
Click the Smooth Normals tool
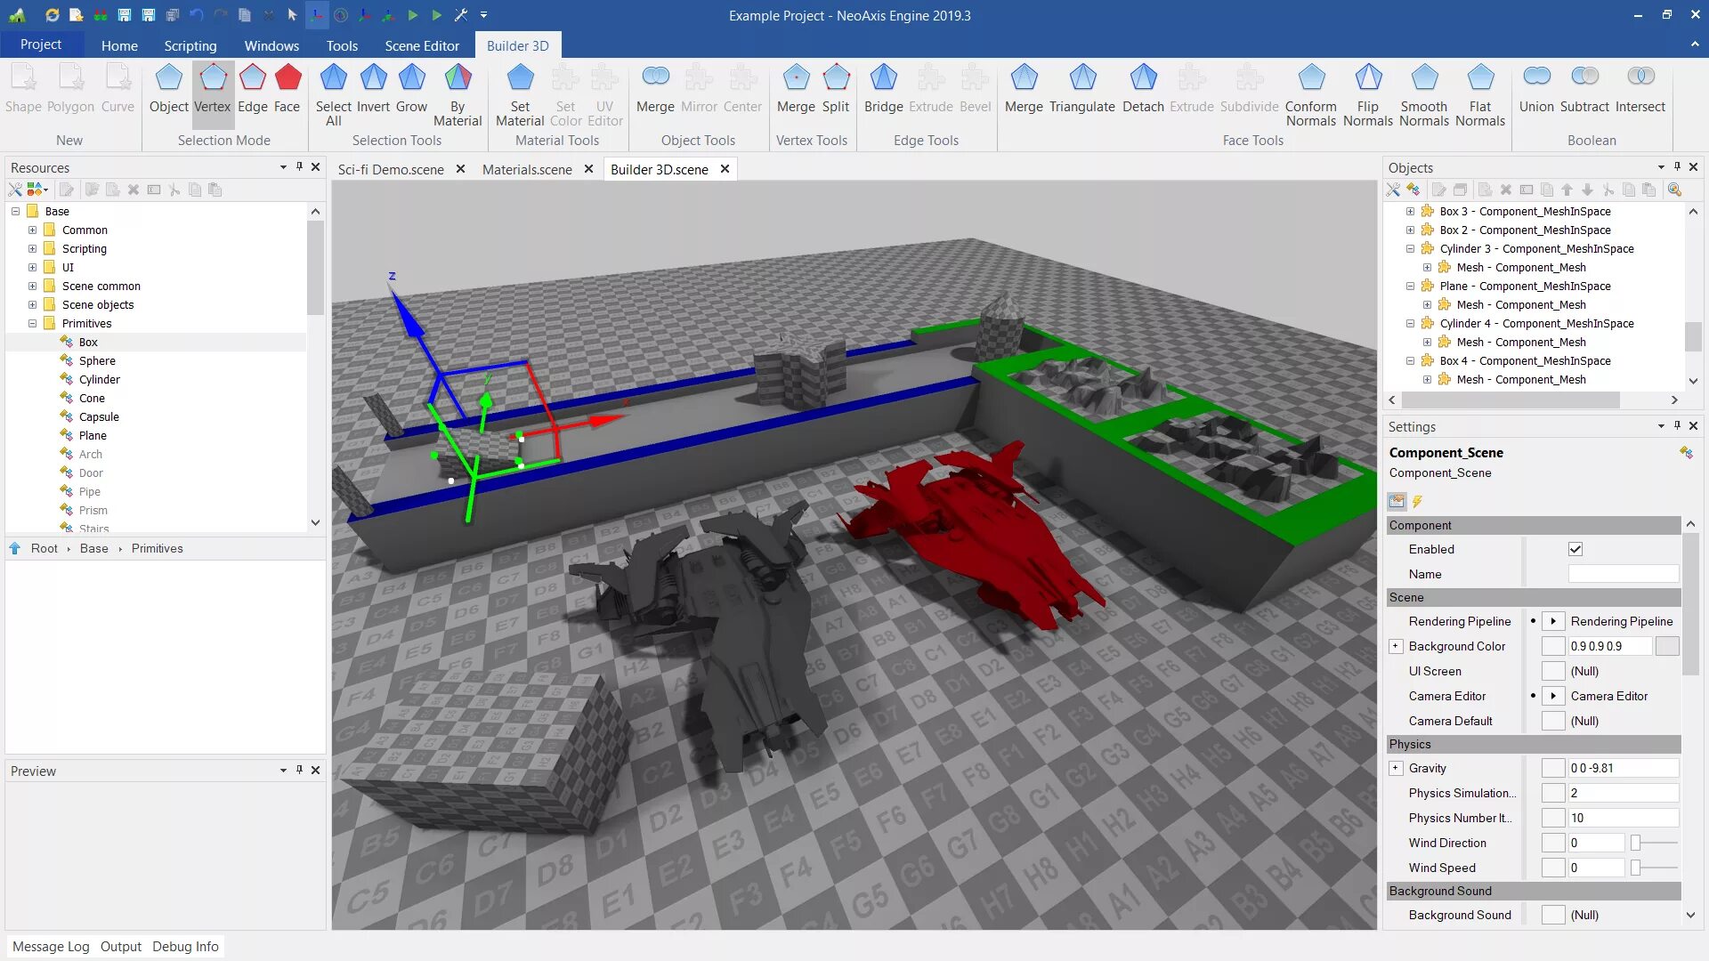click(1422, 88)
